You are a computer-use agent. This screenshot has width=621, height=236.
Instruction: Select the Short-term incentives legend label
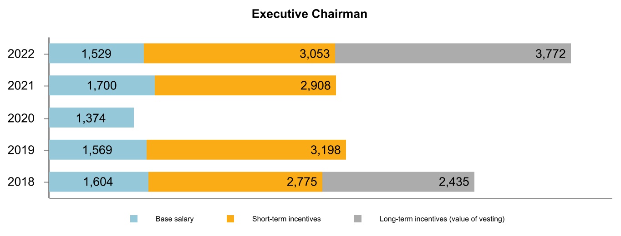286,219
